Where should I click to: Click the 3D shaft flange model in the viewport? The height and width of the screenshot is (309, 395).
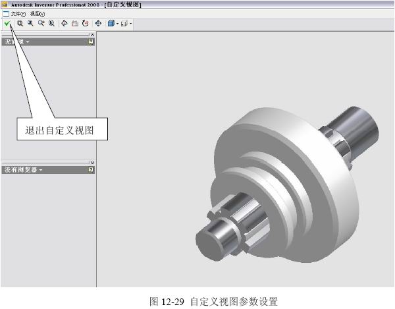coord(287,184)
